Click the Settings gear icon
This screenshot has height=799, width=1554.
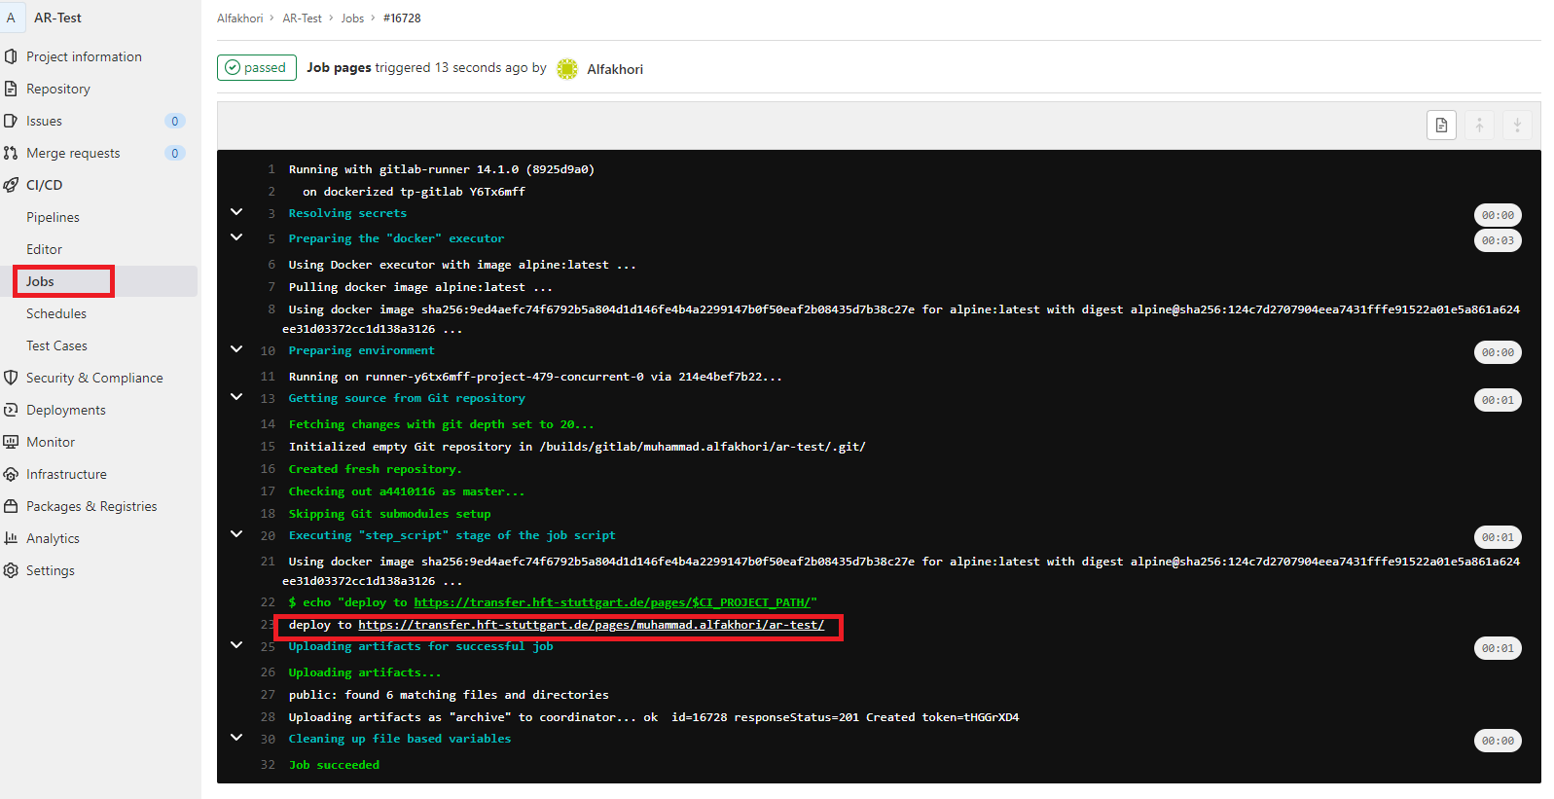click(x=11, y=570)
